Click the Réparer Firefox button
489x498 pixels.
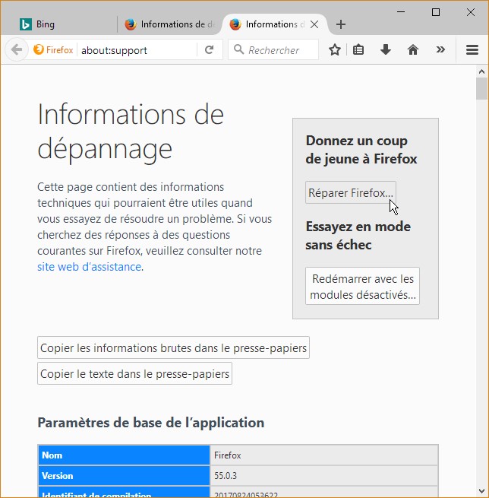[x=351, y=192]
